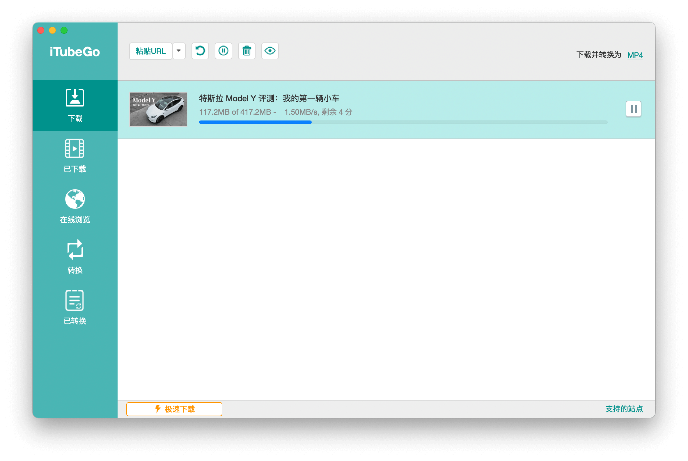The width and height of the screenshot is (688, 461).
Task: Click the red close window button
Action: coord(41,30)
